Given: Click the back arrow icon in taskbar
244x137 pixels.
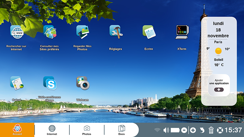Looking at the screenshot, I should 202,130.
